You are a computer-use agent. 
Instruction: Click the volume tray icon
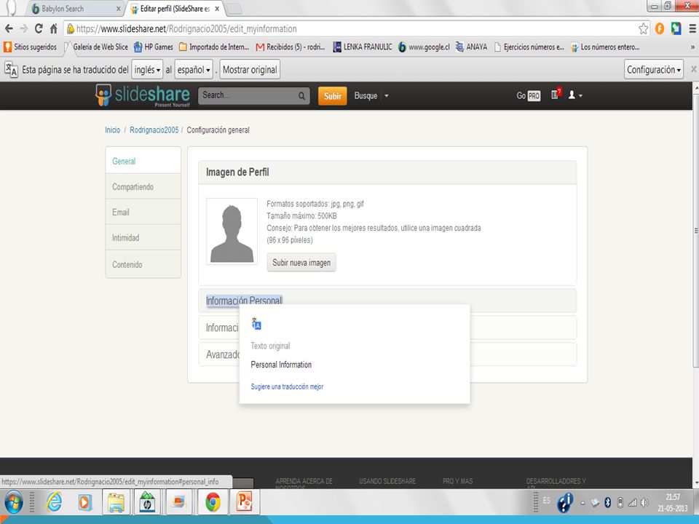pos(644,503)
